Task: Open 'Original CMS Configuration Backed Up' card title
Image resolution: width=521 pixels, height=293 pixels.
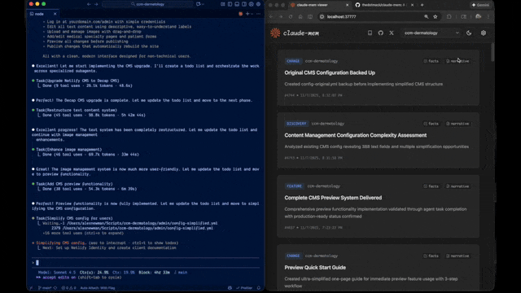Action: pyautogui.click(x=330, y=72)
